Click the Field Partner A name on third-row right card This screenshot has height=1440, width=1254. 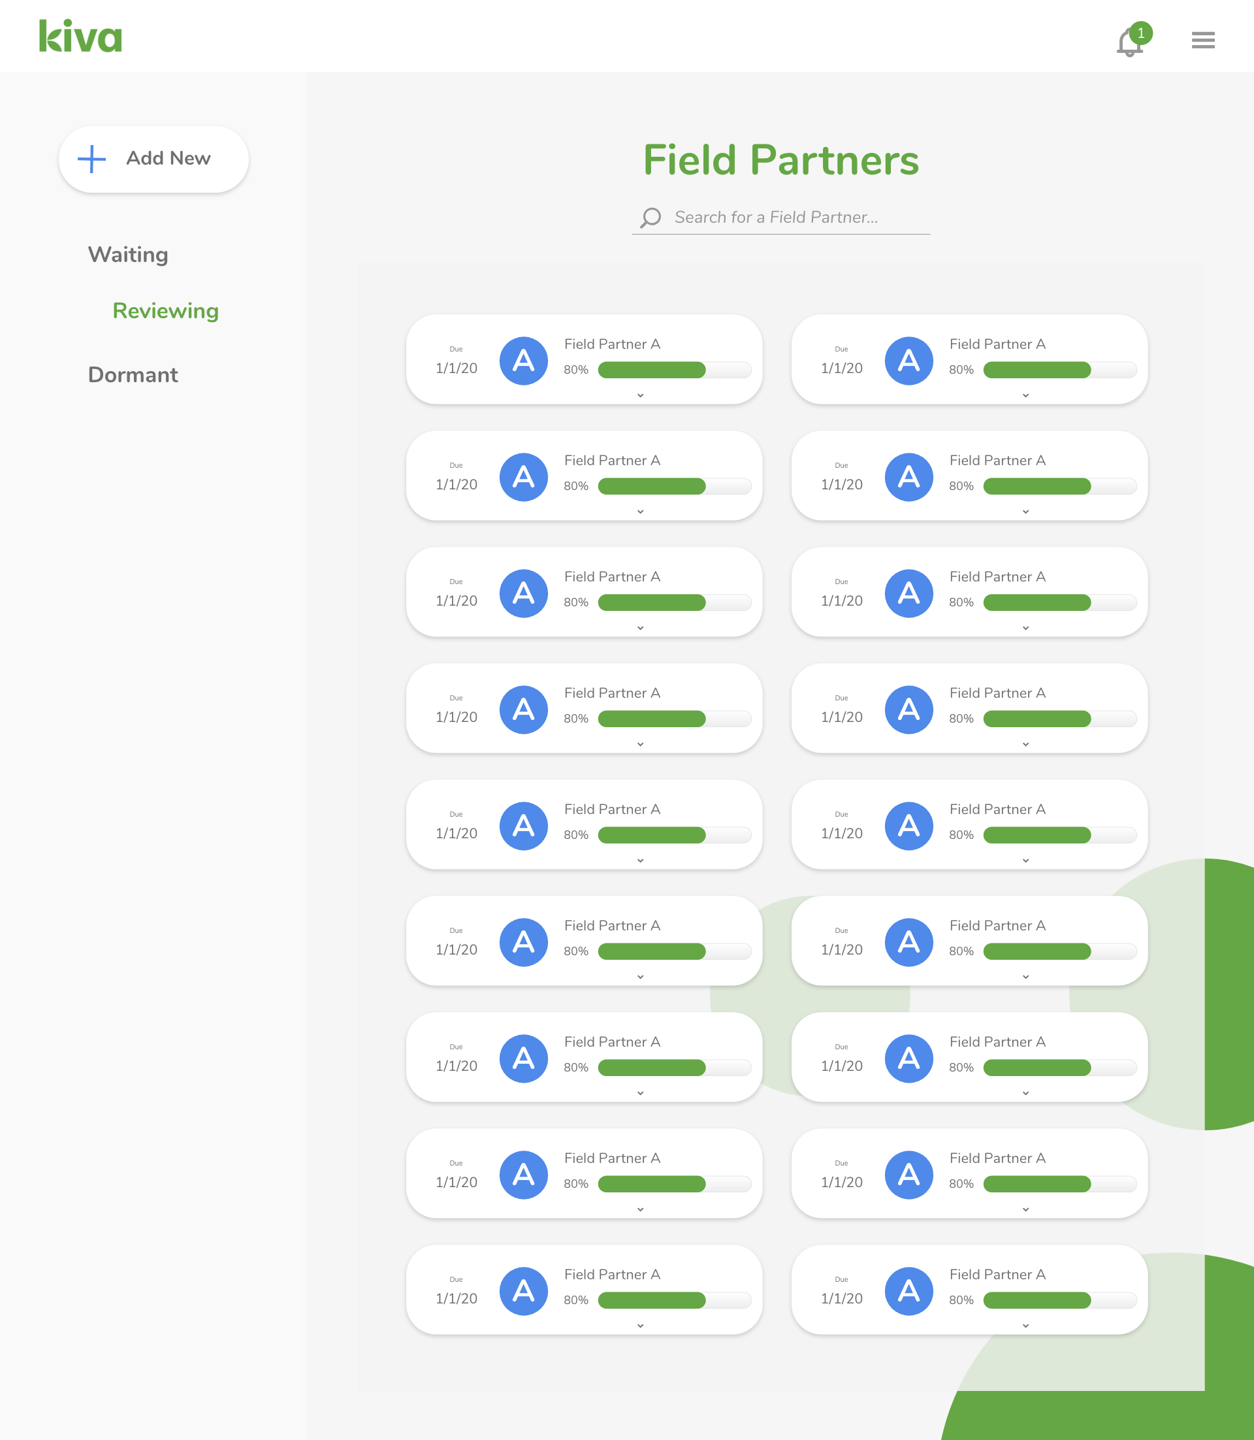997,576
